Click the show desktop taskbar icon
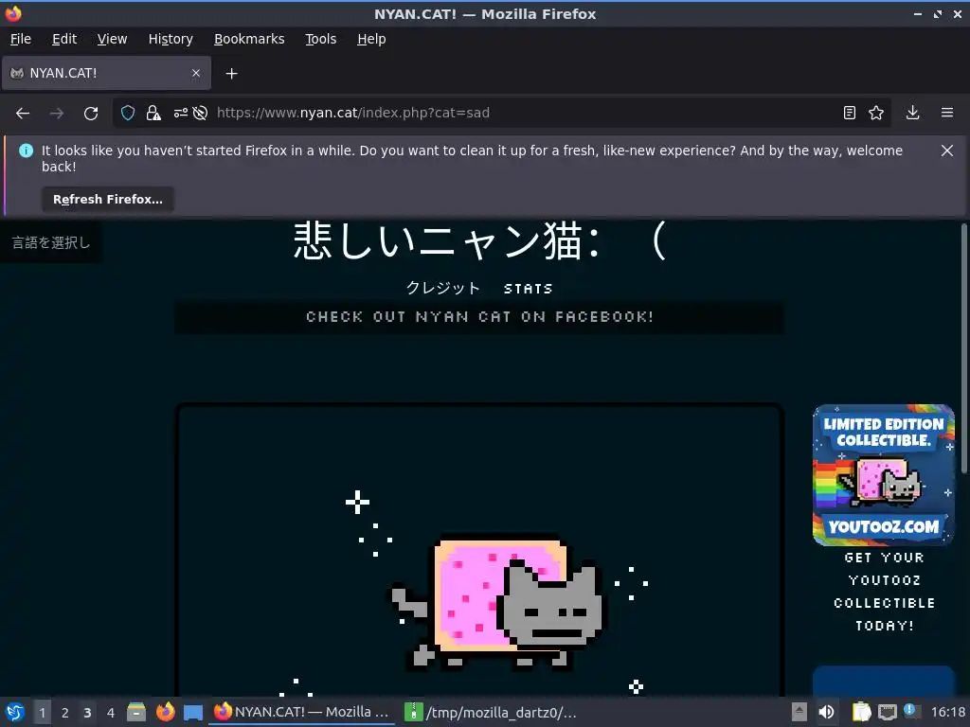This screenshot has width=970, height=727. point(193,712)
